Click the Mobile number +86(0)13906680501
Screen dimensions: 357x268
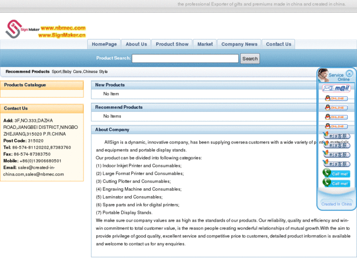pyautogui.click(x=41, y=161)
